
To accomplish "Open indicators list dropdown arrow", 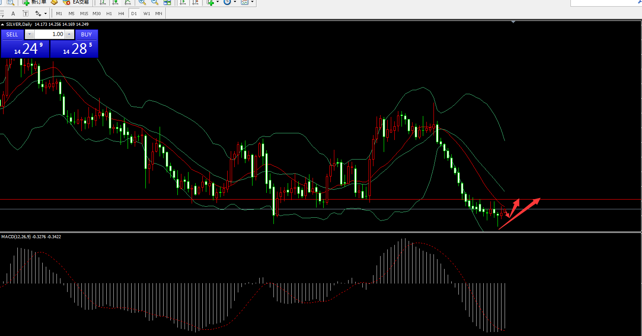I will point(217,2).
